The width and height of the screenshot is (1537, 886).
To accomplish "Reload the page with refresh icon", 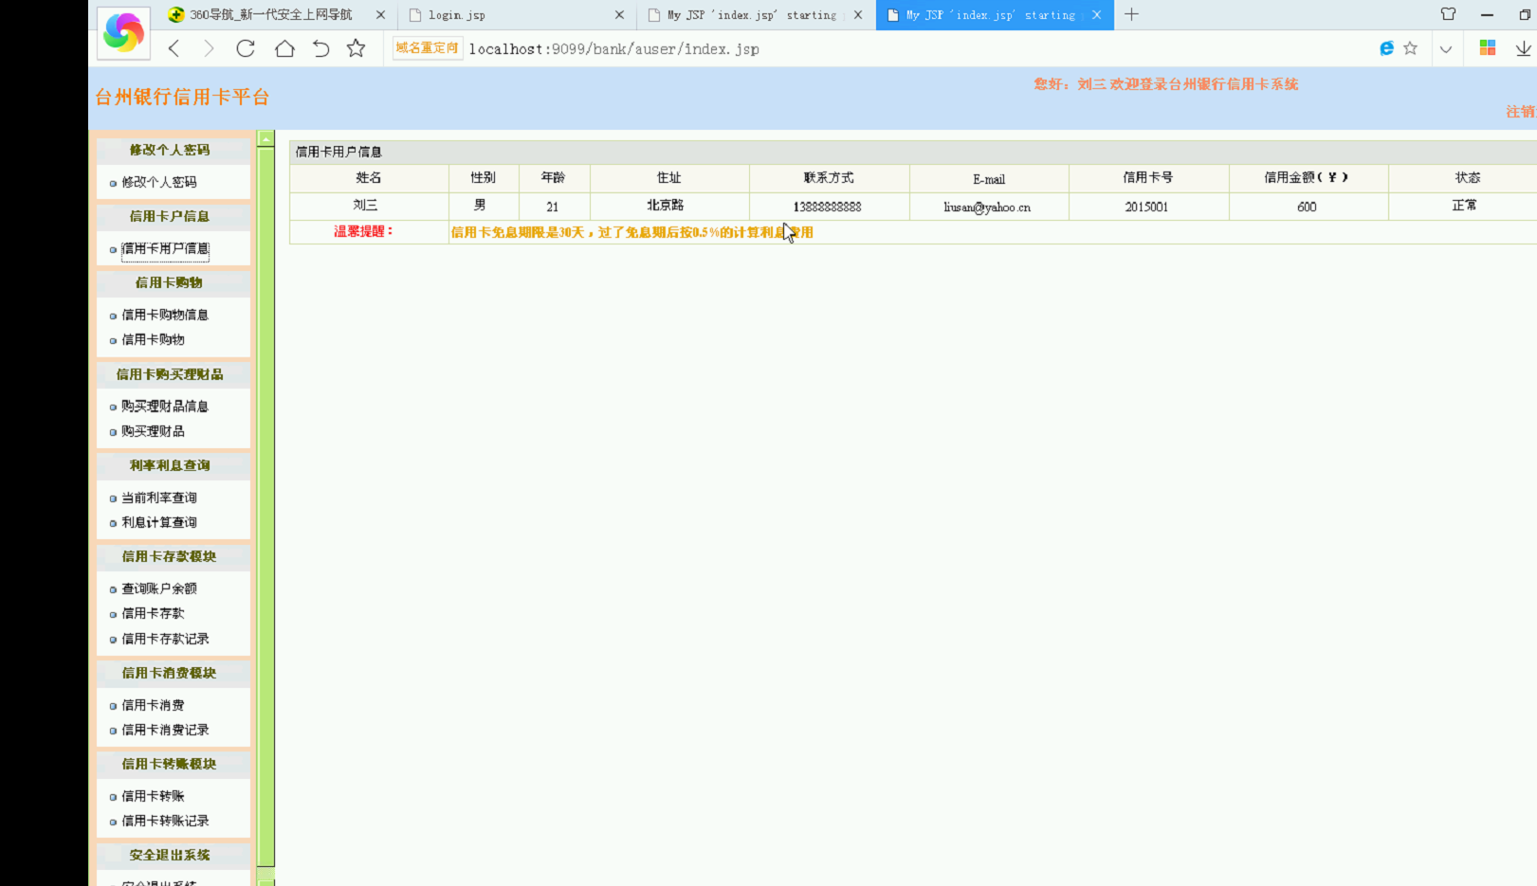I will click(246, 48).
